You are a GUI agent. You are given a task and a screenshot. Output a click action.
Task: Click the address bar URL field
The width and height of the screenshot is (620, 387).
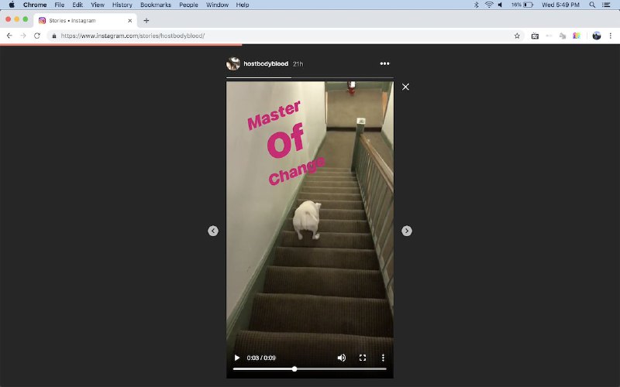pos(284,36)
